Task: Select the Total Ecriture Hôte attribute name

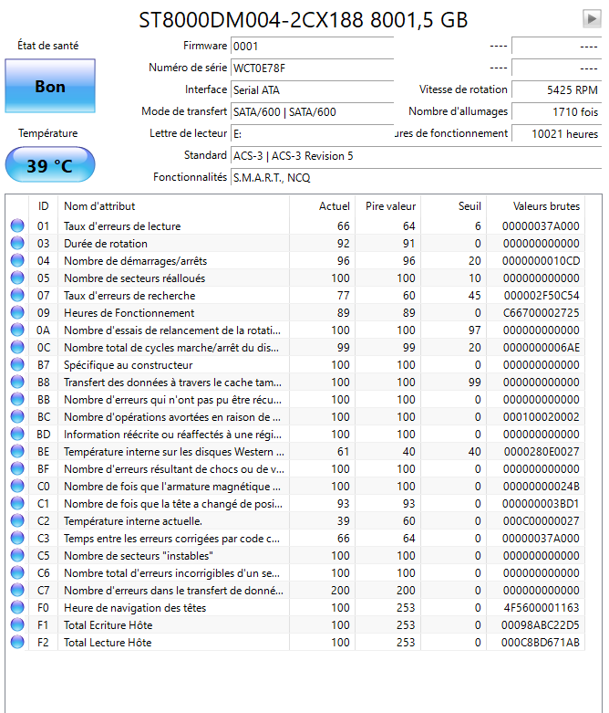Action: pyautogui.click(x=108, y=625)
